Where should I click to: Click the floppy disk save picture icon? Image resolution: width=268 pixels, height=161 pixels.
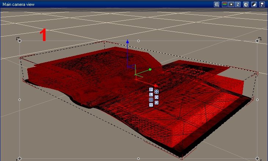[x=262, y=4]
